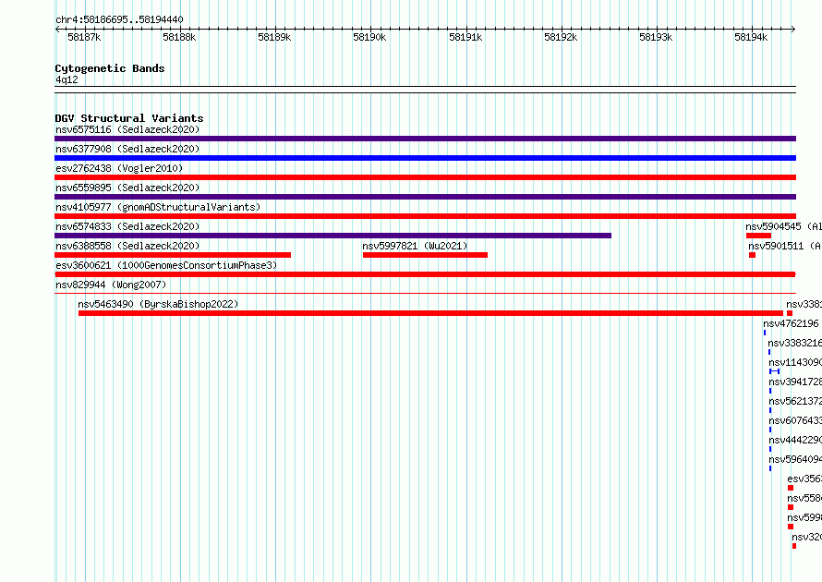This screenshot has height=582, width=822.
Task: Click the red bar under nsv5997821
Action: coord(425,255)
